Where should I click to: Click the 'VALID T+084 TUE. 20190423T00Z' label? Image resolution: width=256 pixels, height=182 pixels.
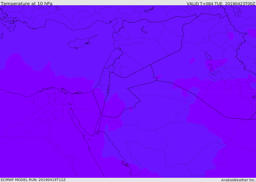(221, 4)
